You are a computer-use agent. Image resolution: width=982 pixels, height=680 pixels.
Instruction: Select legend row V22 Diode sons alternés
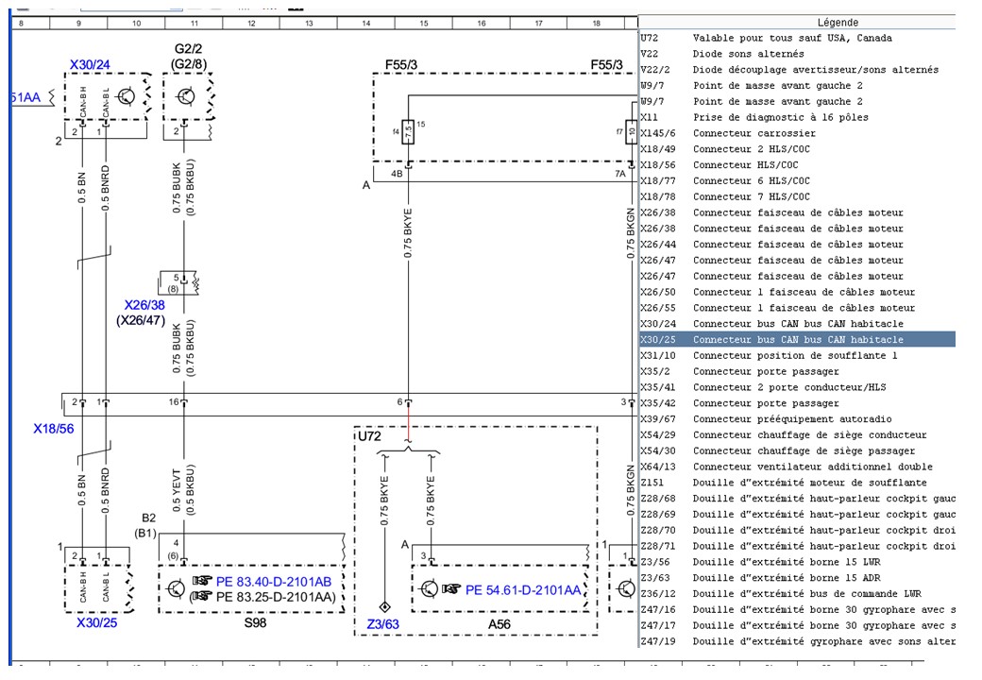pos(797,54)
